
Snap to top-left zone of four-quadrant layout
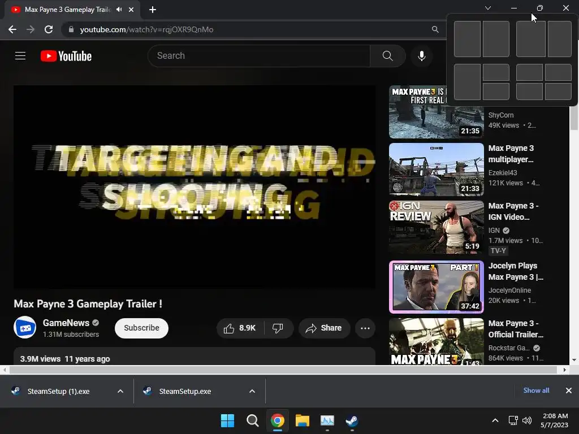coord(529,72)
